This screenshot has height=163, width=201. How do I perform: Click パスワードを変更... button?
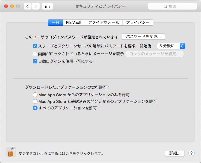click(x=143, y=37)
